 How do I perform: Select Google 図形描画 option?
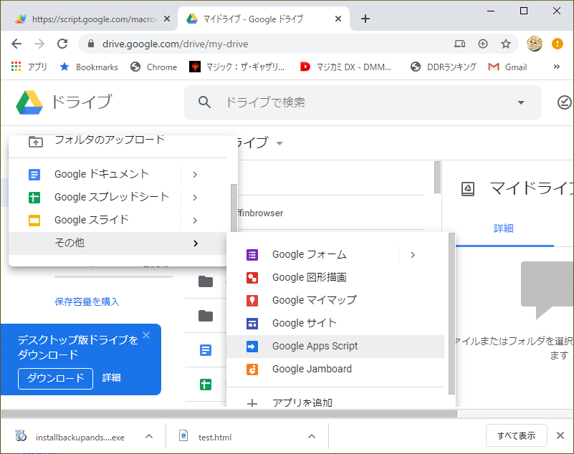[x=335, y=278]
